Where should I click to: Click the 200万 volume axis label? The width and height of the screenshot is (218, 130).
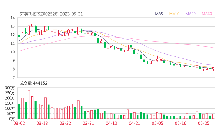10,98
